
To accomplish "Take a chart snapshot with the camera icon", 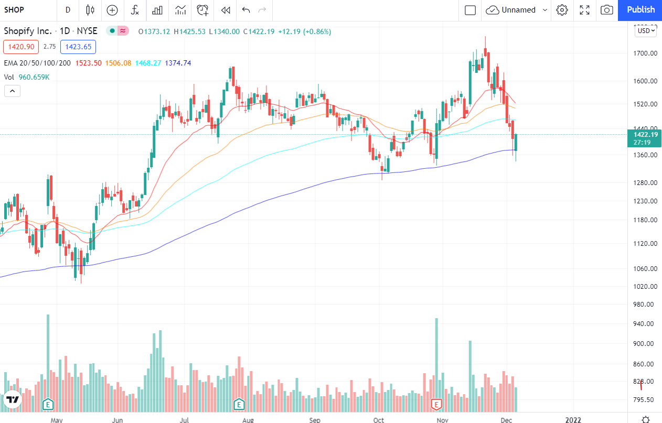I will [607, 10].
